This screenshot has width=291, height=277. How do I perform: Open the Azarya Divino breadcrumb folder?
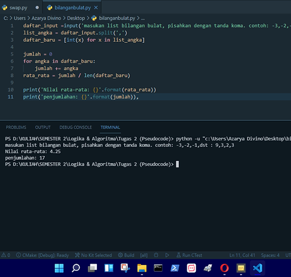pyautogui.click(x=46, y=18)
